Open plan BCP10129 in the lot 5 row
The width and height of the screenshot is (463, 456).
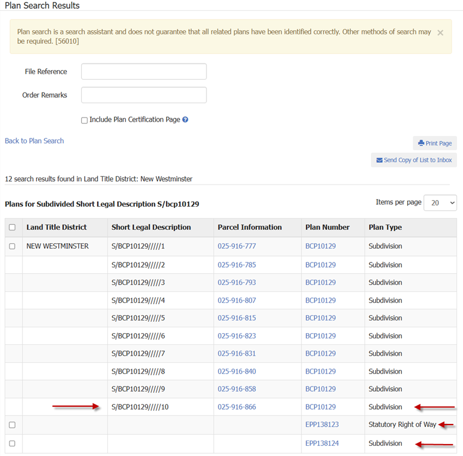tap(321, 318)
